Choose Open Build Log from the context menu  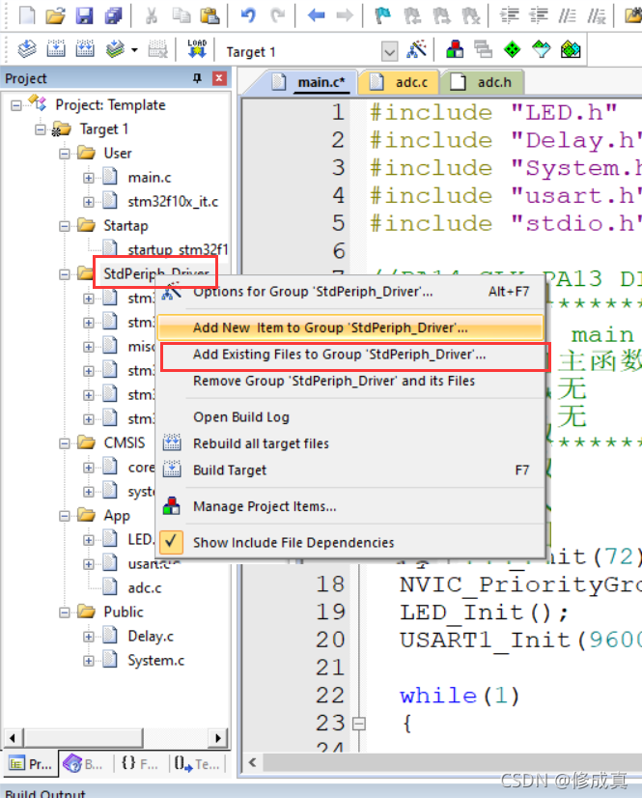coord(350,416)
